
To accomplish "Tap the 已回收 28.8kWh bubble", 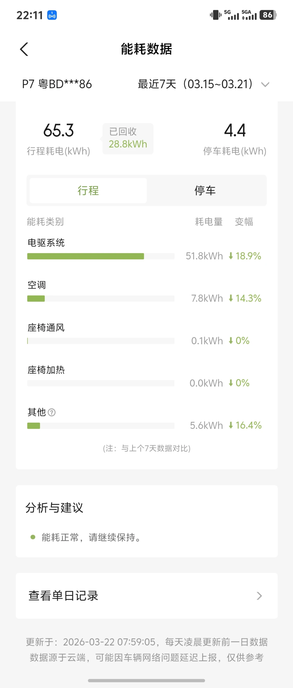I will [x=128, y=138].
